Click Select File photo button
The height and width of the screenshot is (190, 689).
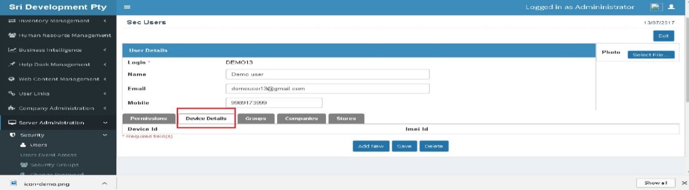point(651,55)
